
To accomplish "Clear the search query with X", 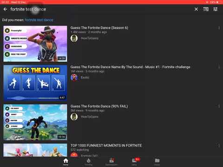I will [196, 9].
